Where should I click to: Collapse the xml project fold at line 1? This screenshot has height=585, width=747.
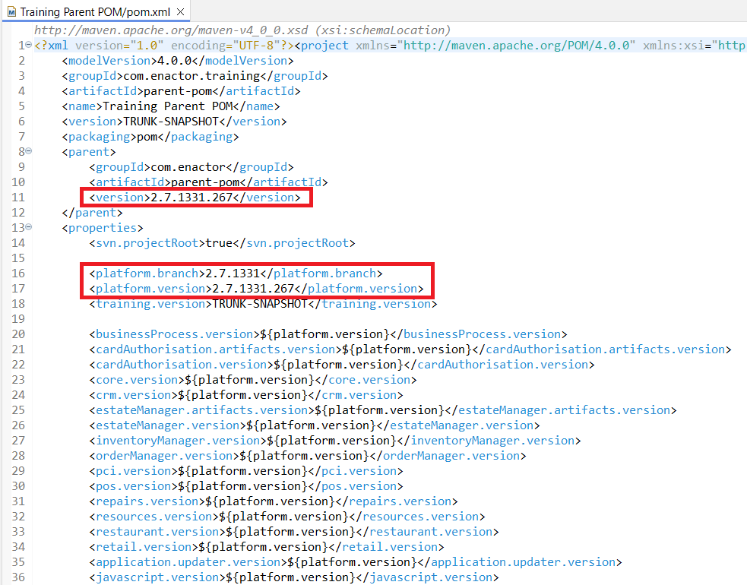click(x=28, y=45)
